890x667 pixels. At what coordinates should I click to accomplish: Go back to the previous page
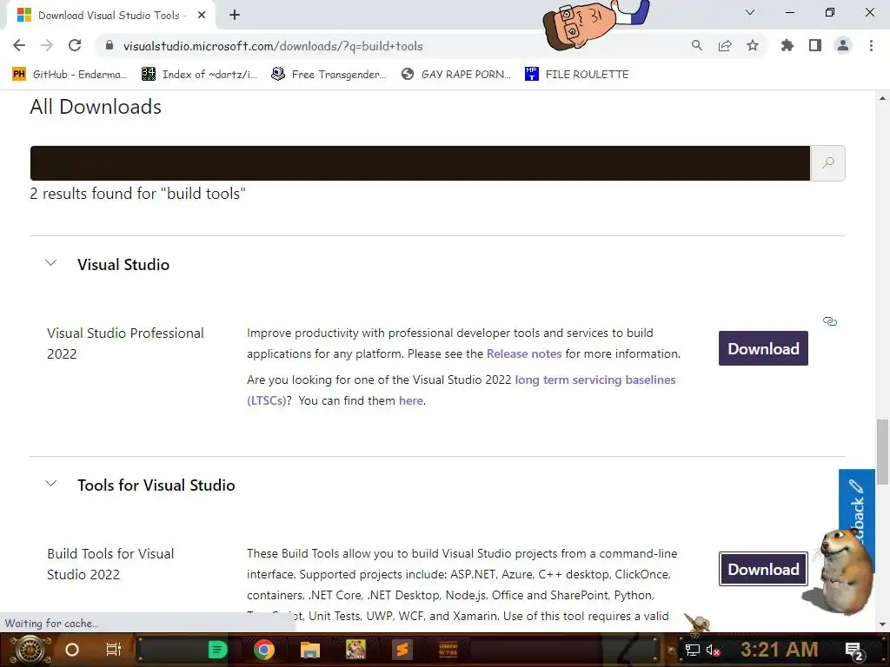click(19, 45)
